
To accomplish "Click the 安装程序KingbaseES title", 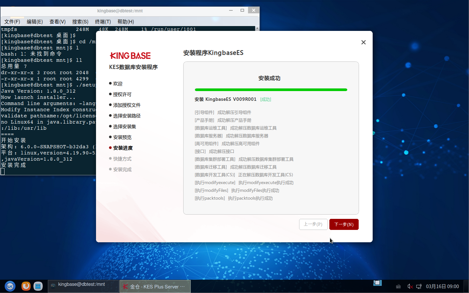I will (213, 53).
